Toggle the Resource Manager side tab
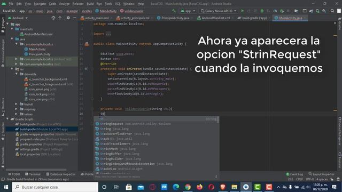The width and height of the screenshot is (342, 192). [3, 53]
